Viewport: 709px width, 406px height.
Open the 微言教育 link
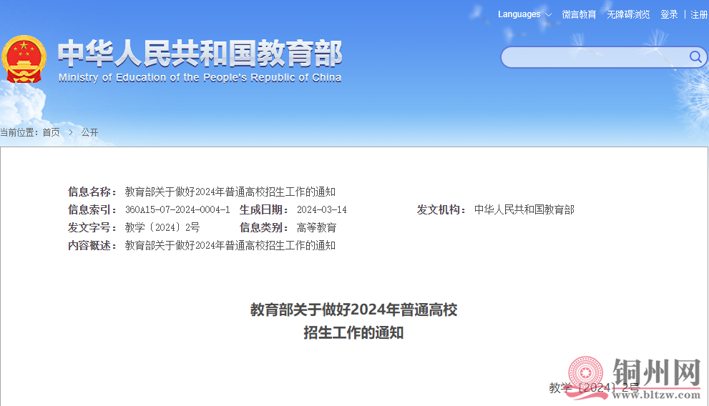tap(579, 14)
